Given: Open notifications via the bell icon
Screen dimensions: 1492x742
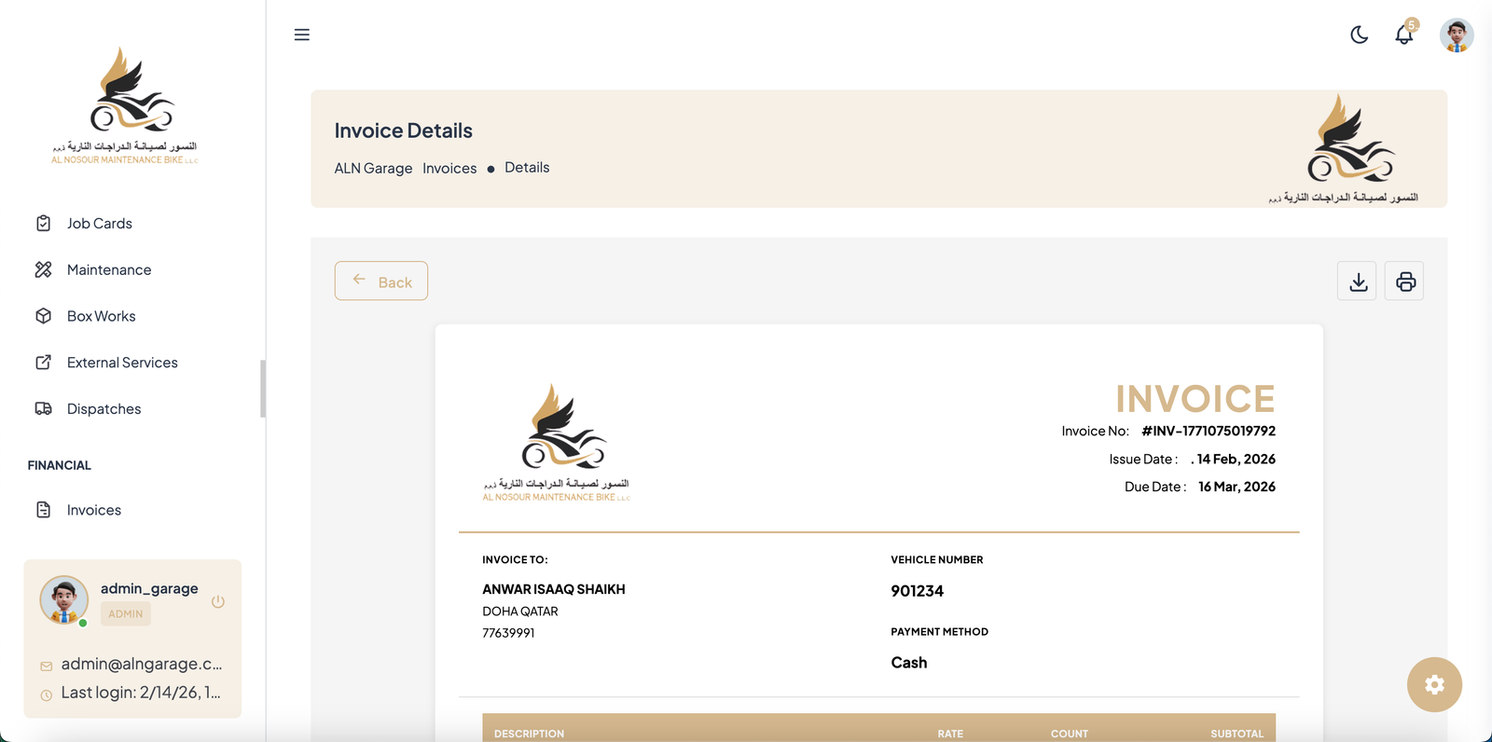Looking at the screenshot, I should click(x=1403, y=35).
